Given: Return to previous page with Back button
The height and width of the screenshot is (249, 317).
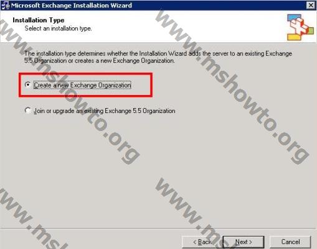Looking at the screenshot, I should tap(202, 242).
